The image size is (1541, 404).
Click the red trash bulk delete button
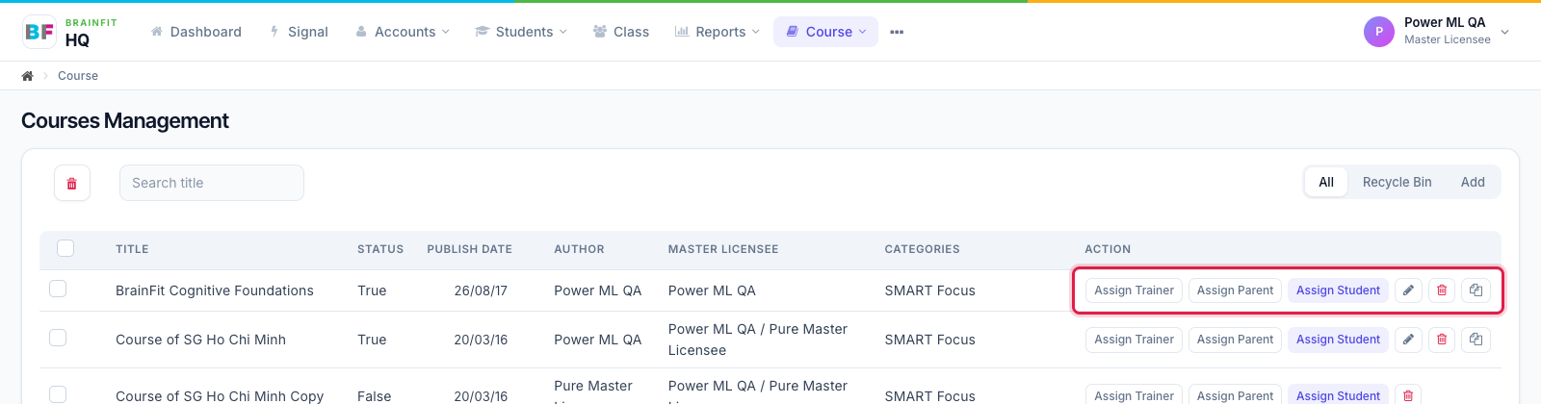click(72, 183)
